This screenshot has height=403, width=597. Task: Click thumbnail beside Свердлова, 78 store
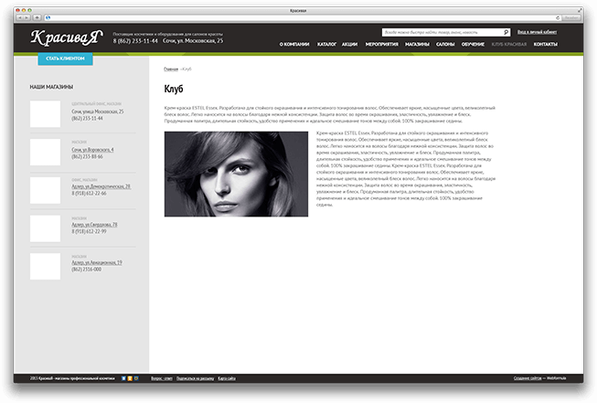tap(46, 228)
